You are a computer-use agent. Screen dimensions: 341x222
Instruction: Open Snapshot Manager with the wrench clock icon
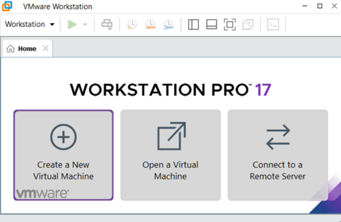pos(168,24)
